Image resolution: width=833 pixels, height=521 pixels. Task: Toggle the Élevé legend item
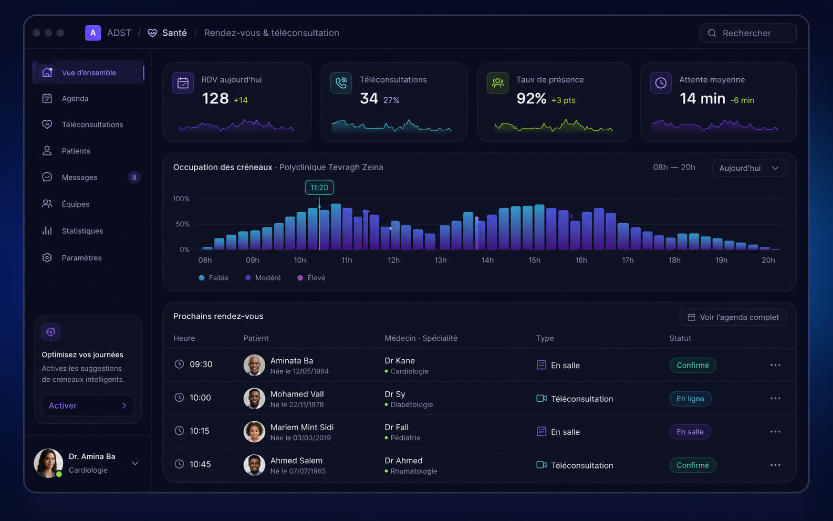click(311, 278)
